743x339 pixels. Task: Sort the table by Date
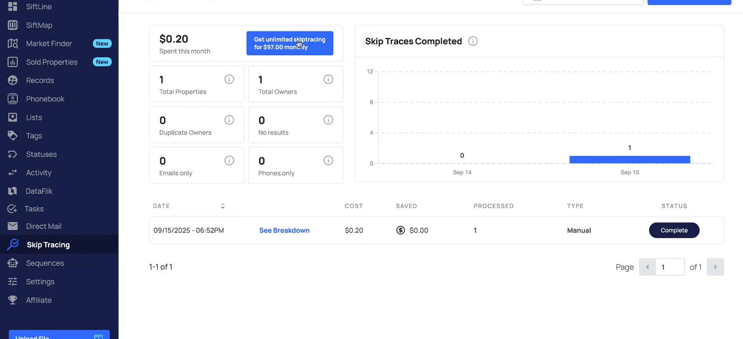click(223, 206)
